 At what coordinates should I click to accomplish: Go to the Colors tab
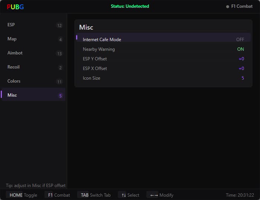[33, 81]
